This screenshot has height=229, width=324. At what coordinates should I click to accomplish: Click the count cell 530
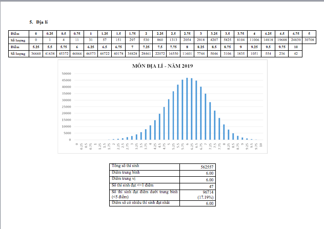click(146, 40)
